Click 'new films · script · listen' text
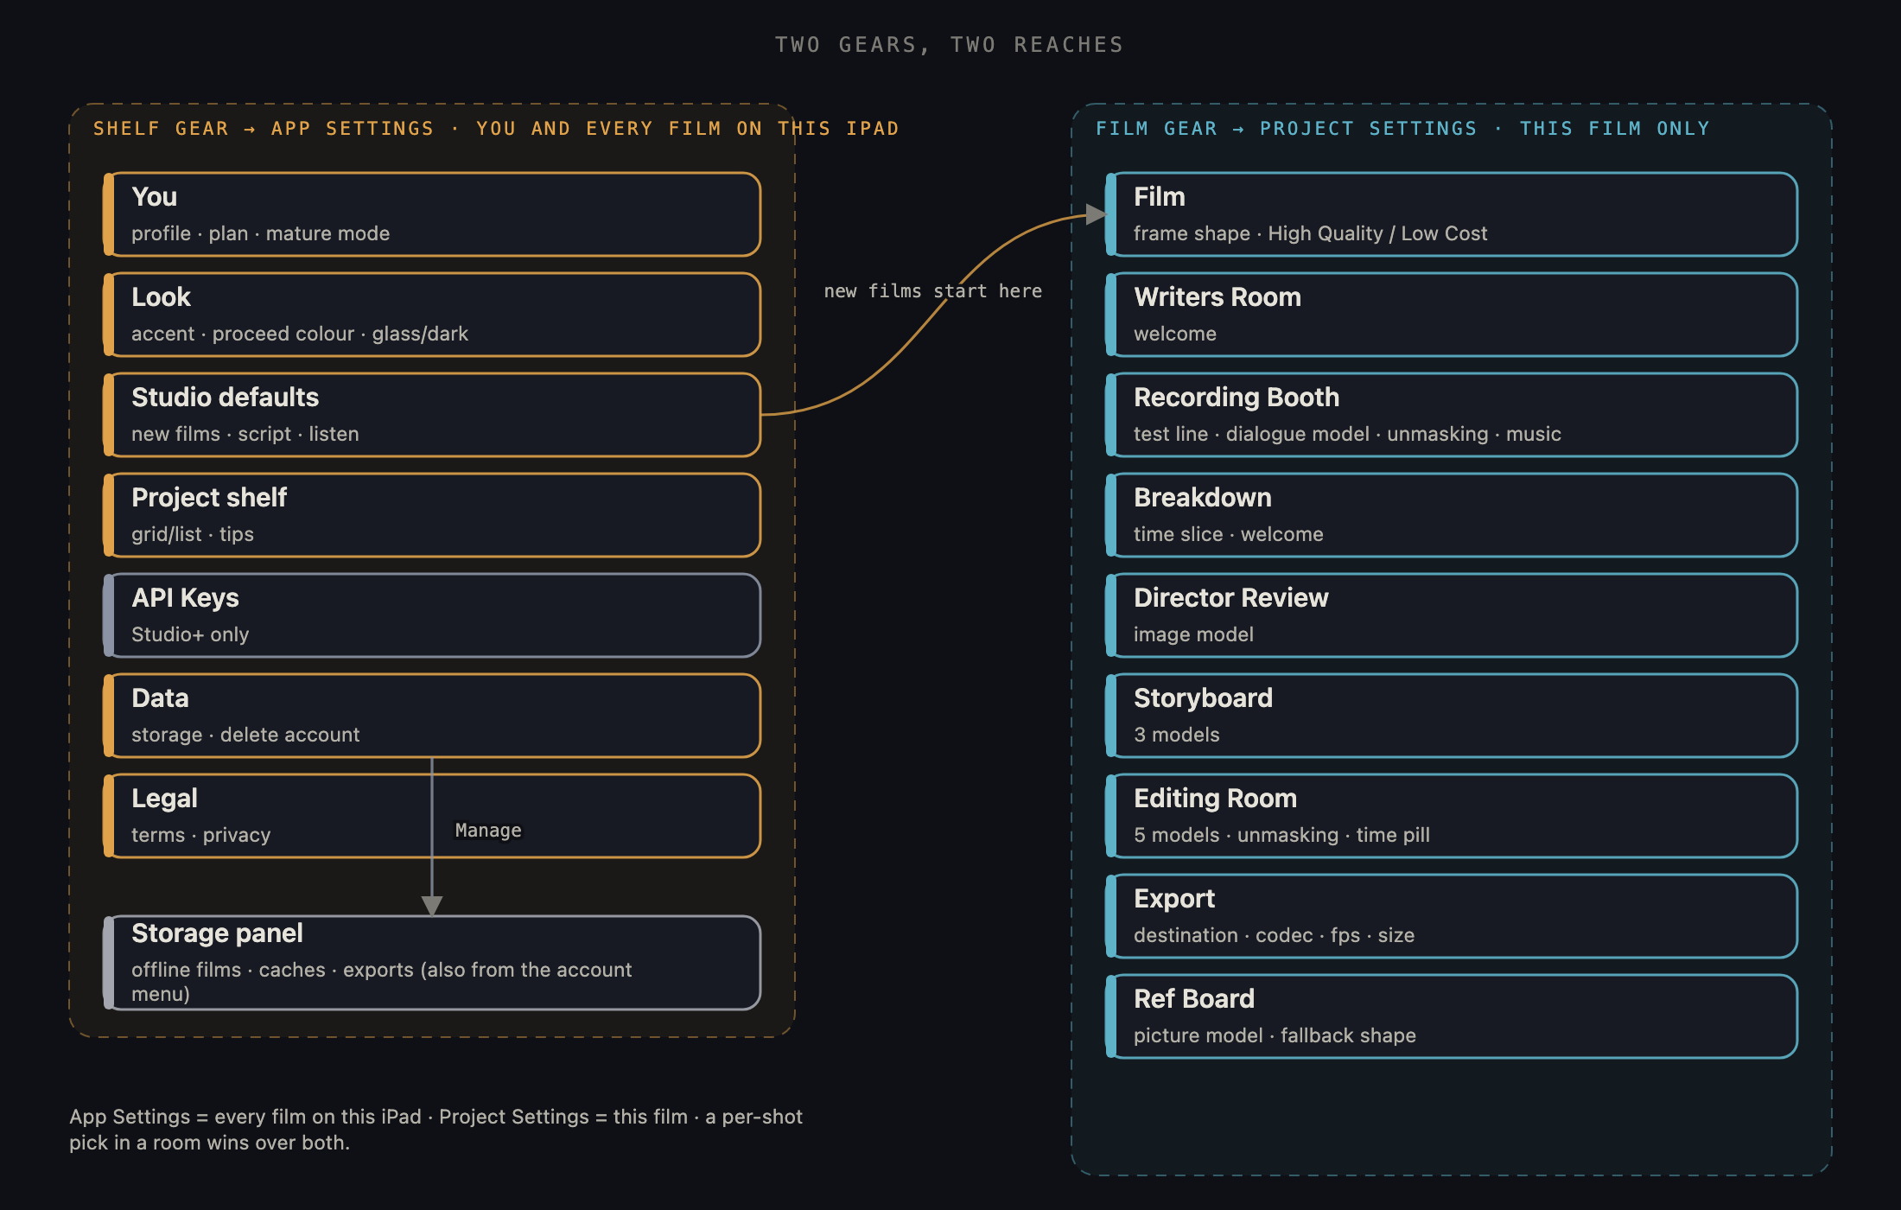Image resolution: width=1901 pixels, height=1210 pixels. (245, 434)
